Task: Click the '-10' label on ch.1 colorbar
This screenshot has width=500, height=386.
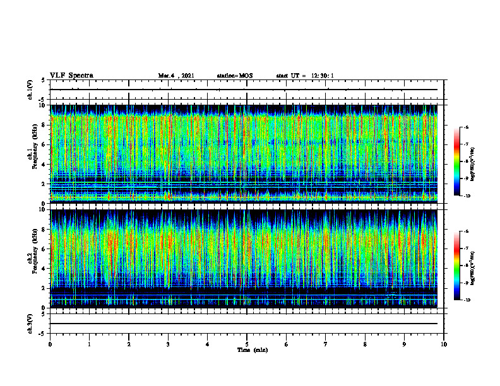Action: click(x=467, y=196)
